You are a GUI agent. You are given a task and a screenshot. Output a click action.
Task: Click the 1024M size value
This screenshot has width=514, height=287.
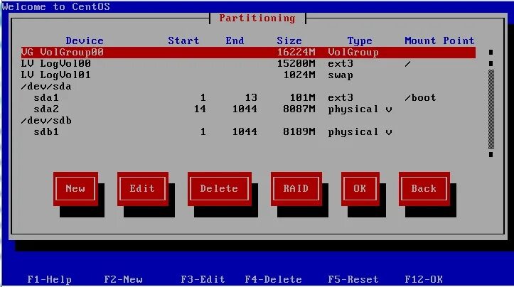(299, 75)
